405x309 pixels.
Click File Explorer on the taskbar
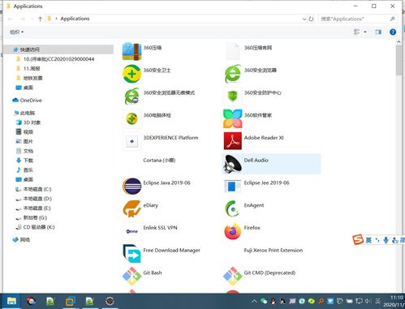[x=11, y=301]
